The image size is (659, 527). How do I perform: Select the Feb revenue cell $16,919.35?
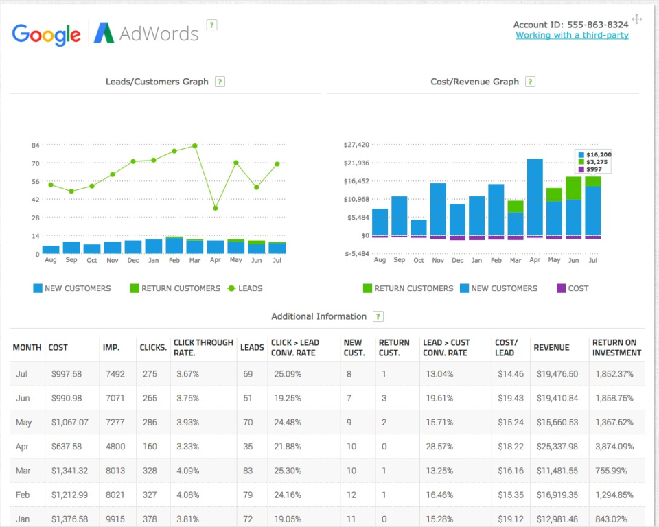tap(557, 495)
